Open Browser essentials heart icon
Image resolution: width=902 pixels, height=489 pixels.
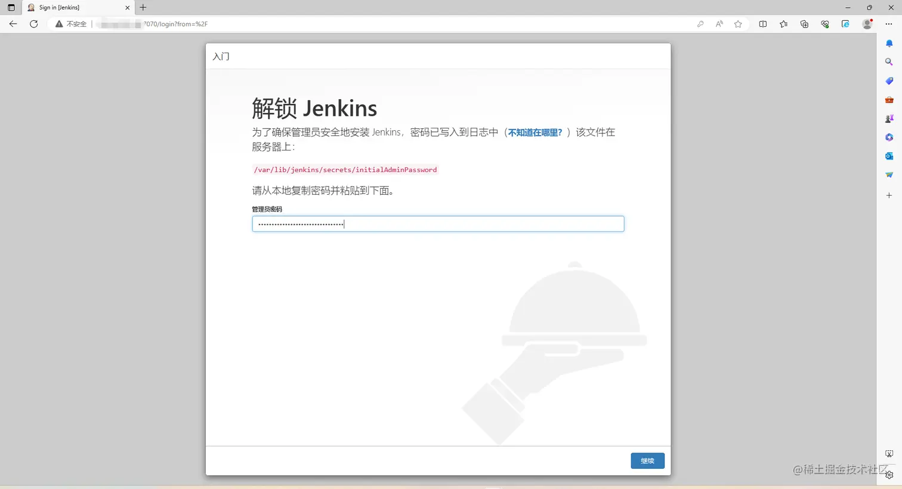[825, 24]
